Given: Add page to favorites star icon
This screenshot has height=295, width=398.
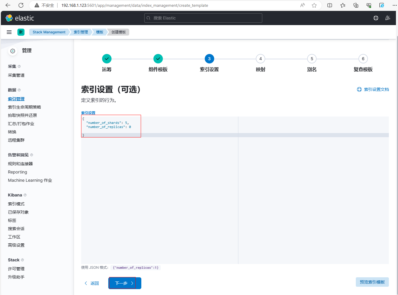Looking at the screenshot, I should pos(314,5).
